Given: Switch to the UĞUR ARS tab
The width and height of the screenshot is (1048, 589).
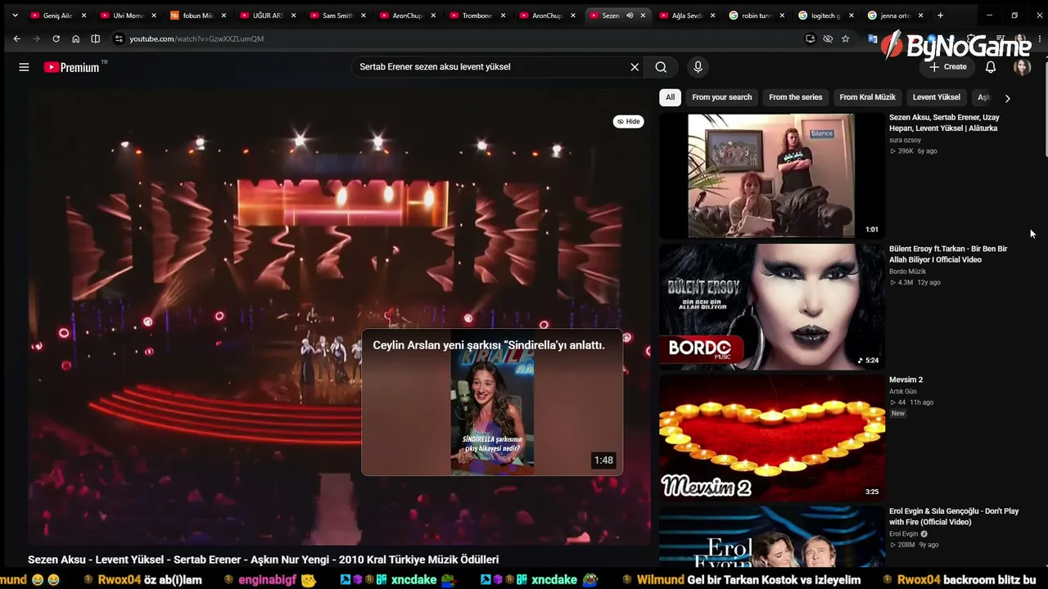Looking at the screenshot, I should click(267, 16).
